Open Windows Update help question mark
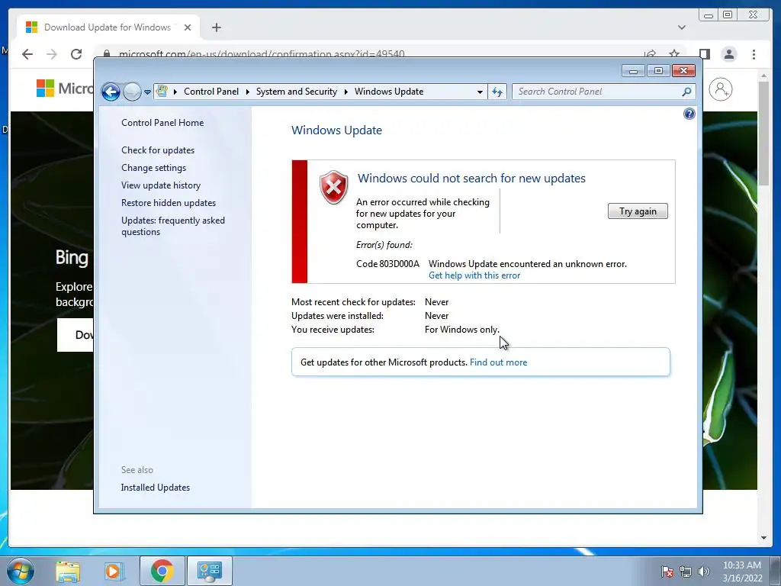The height and width of the screenshot is (586, 781). 689,114
